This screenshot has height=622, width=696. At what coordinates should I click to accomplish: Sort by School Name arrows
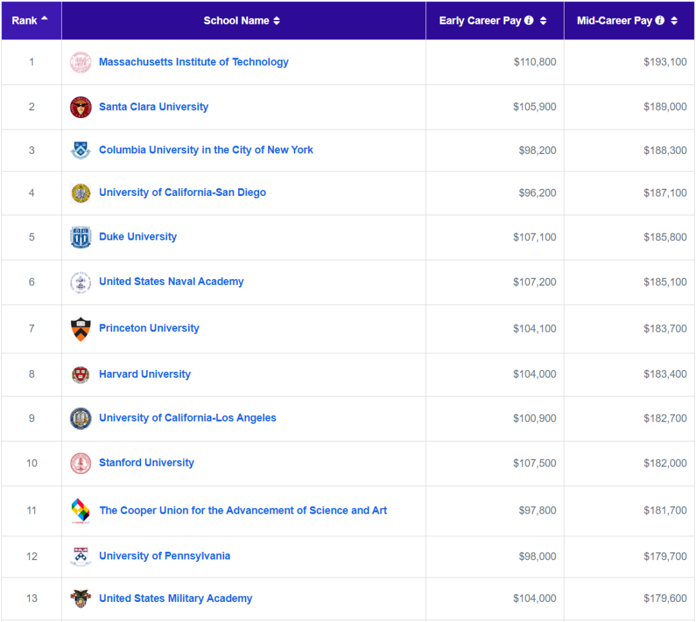[276, 21]
